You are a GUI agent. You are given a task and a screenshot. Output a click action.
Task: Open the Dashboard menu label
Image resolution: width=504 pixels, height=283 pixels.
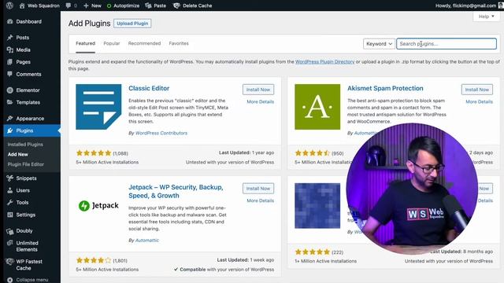click(x=29, y=21)
